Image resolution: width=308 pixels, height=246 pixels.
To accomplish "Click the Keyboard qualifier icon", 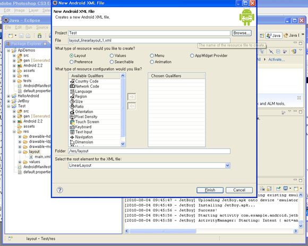I will (x=72, y=127).
